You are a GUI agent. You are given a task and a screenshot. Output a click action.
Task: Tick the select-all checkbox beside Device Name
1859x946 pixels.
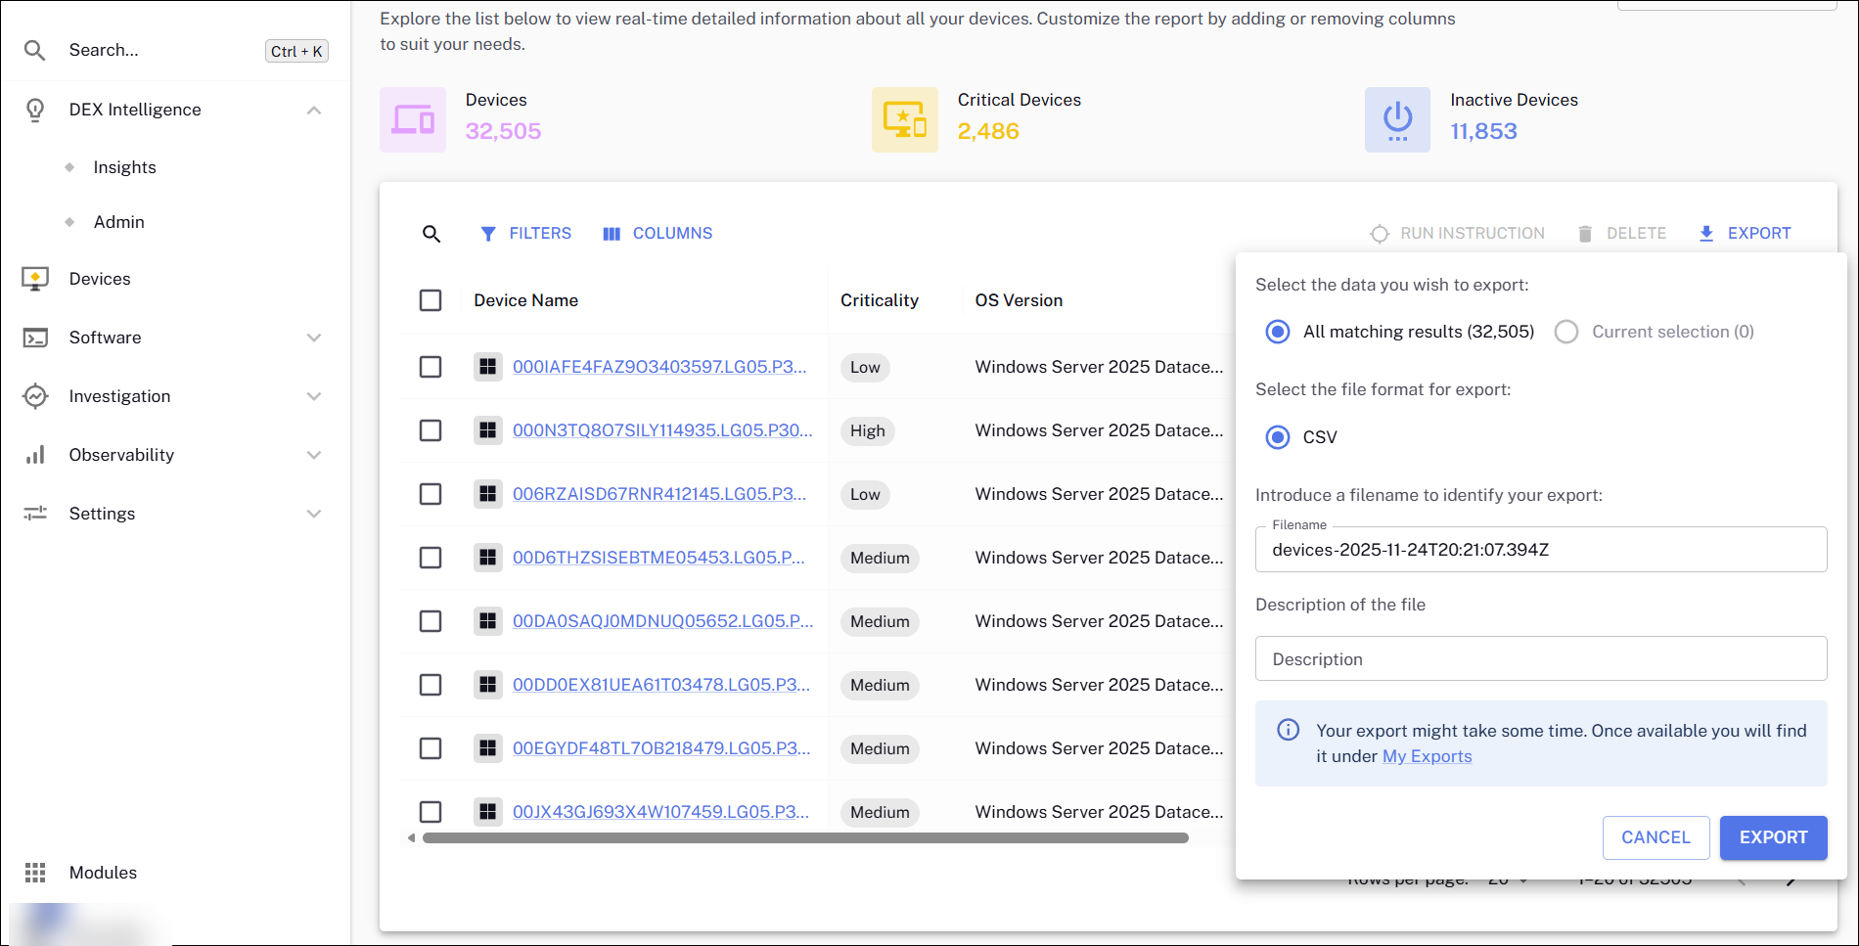[x=431, y=300]
